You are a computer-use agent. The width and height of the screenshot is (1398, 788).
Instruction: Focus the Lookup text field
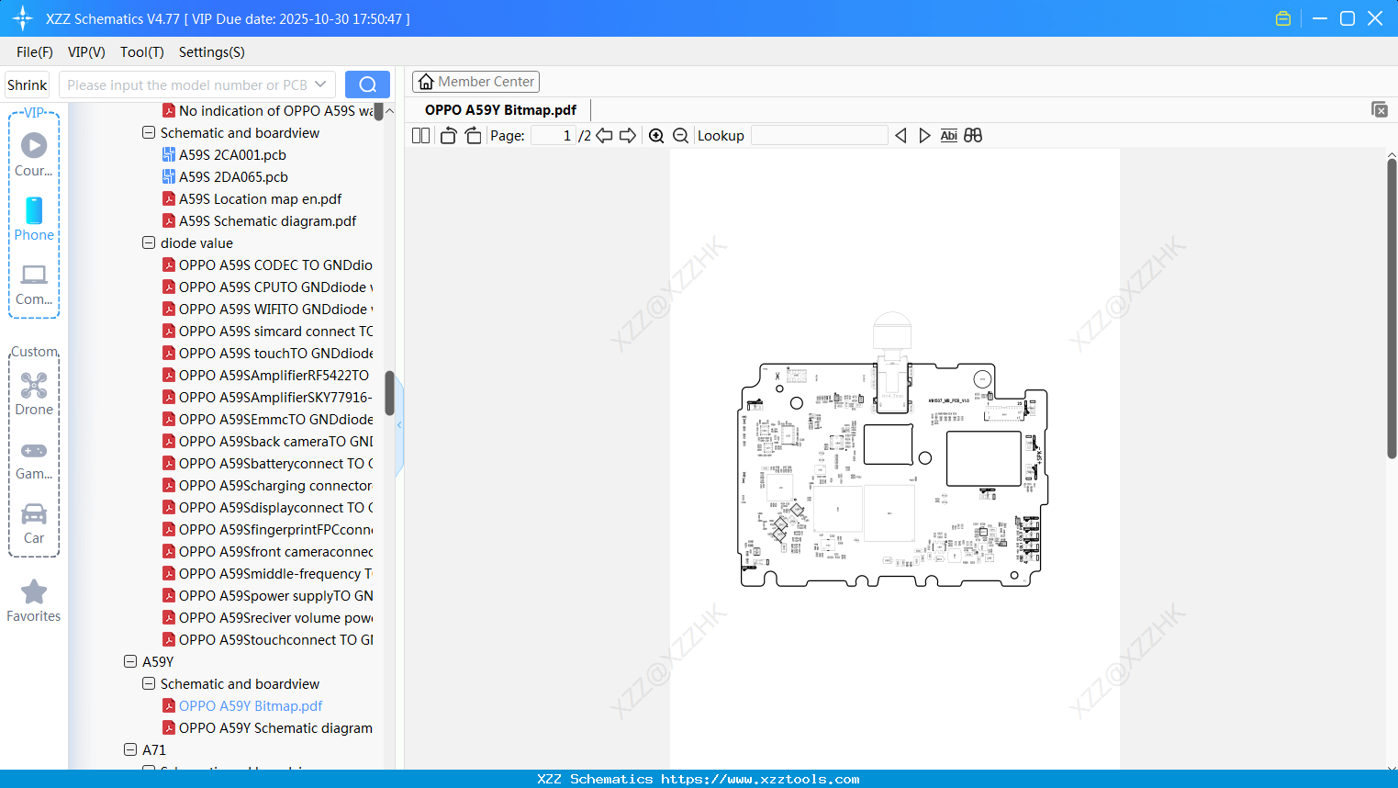coord(820,136)
